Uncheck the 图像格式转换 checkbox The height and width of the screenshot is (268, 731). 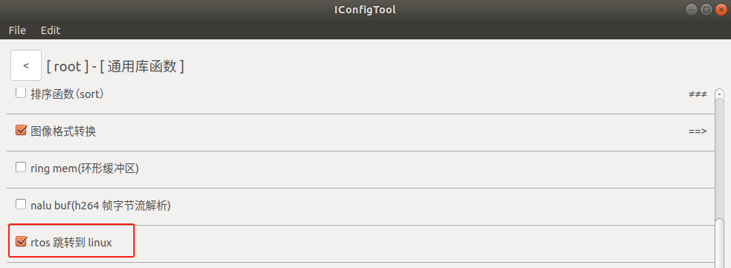21,130
